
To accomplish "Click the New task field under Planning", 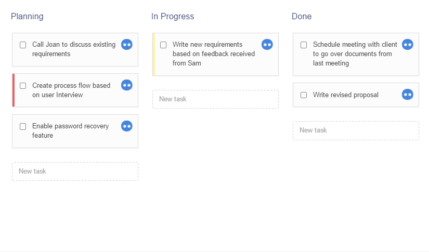I will (x=75, y=171).
